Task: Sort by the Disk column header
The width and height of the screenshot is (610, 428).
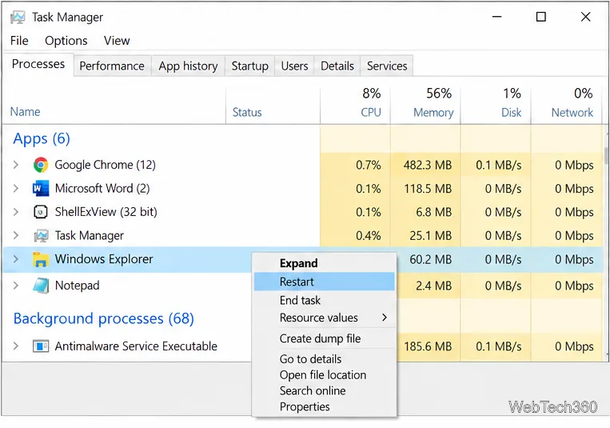Action: tap(511, 112)
